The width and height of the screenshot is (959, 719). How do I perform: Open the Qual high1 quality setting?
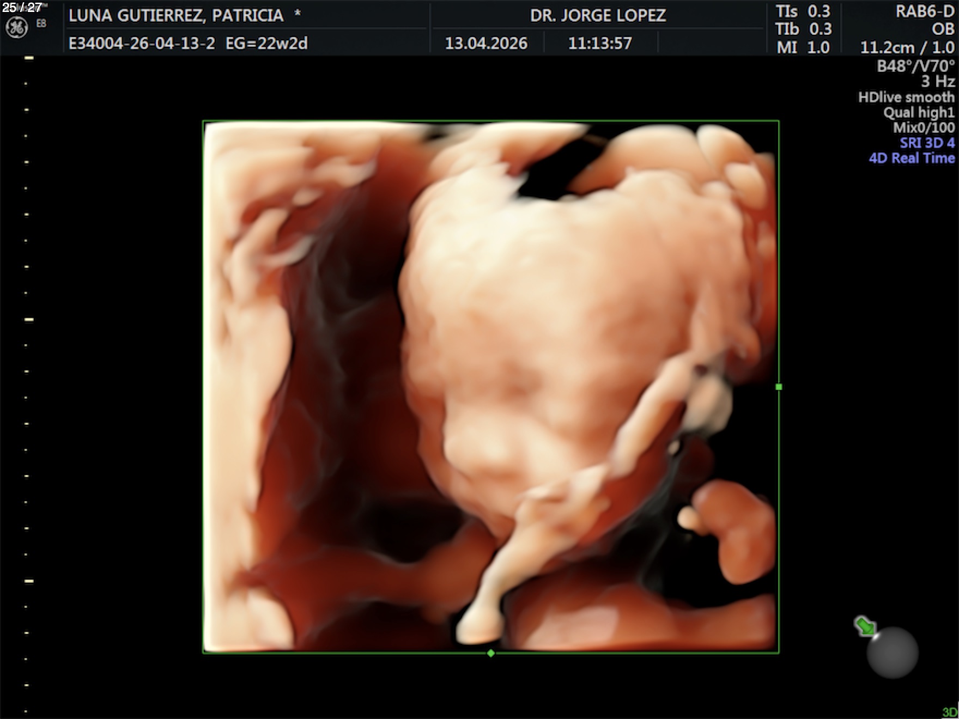coord(919,112)
